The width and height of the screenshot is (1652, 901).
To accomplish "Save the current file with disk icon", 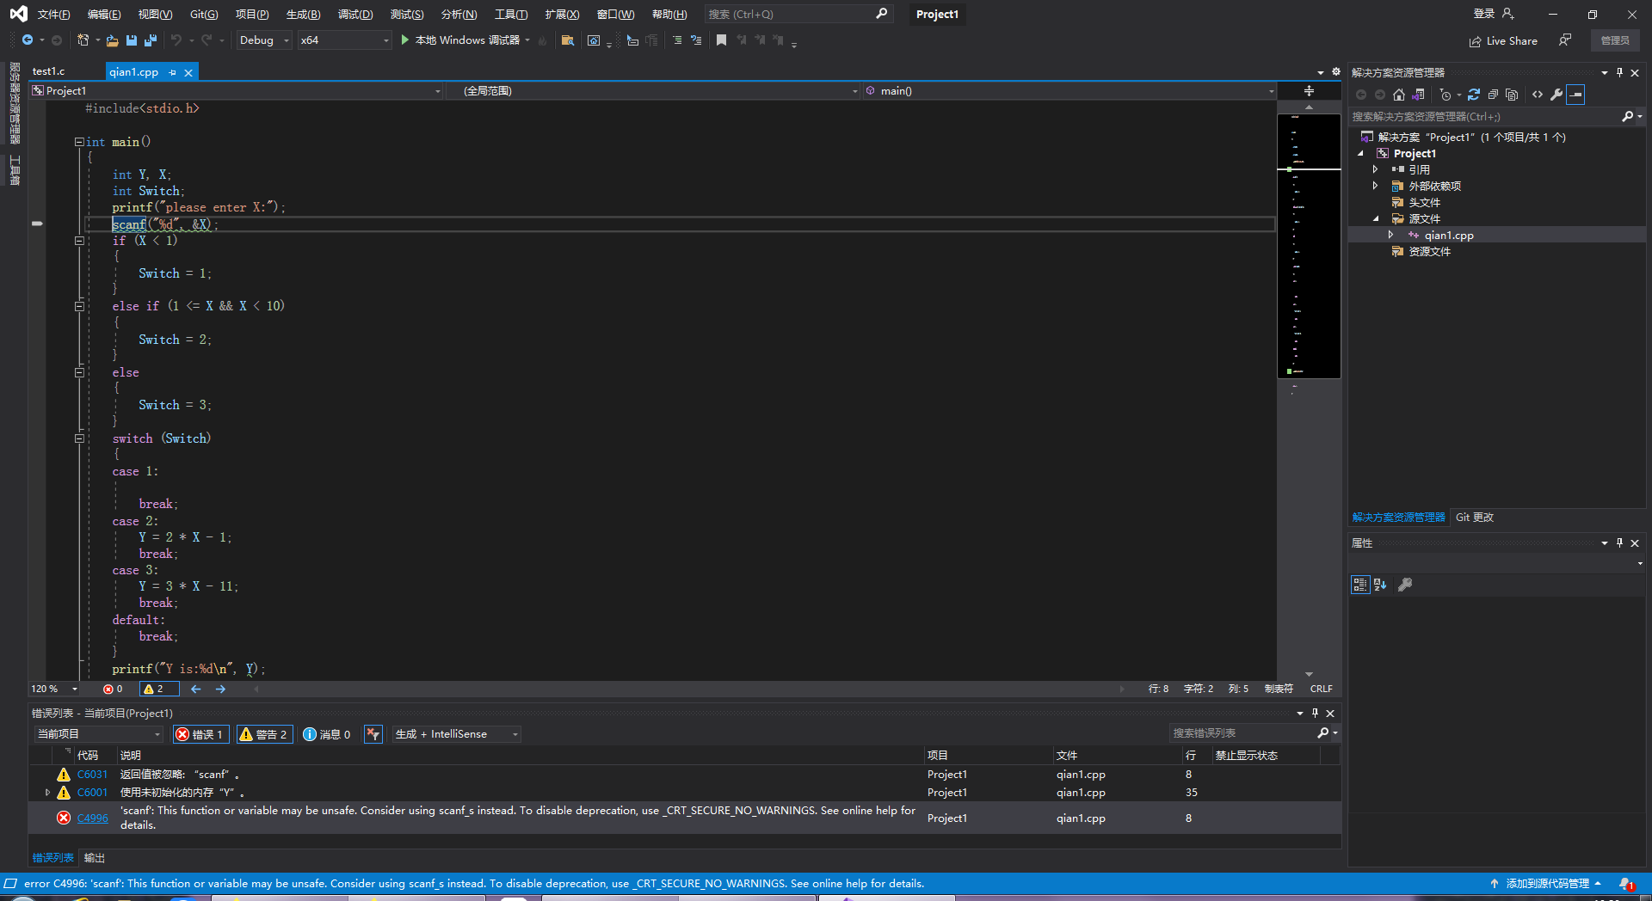I will [x=132, y=40].
